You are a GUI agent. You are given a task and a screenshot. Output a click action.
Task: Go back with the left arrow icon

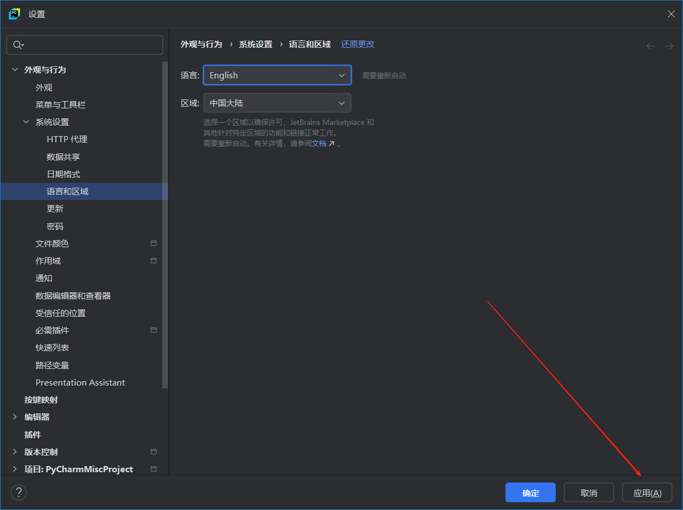tap(651, 46)
